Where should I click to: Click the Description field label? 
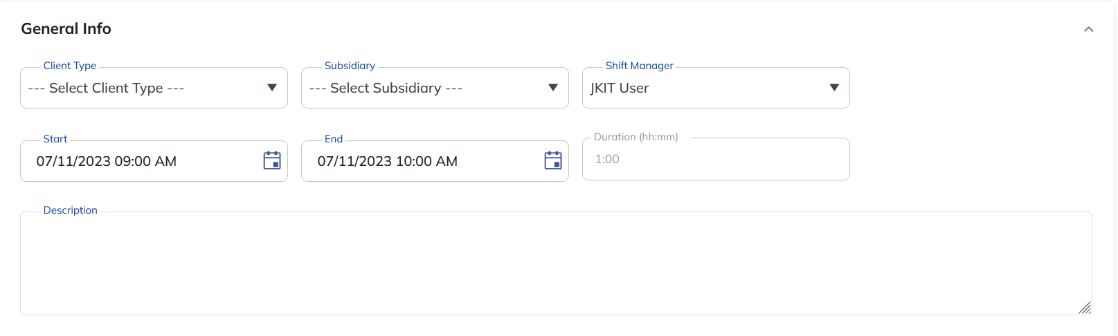71,210
